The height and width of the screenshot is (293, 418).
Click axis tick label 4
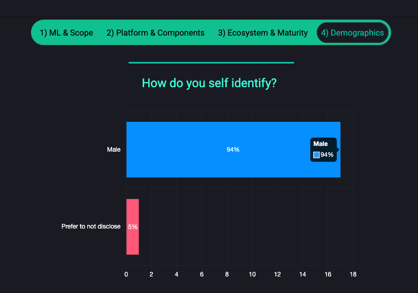(x=177, y=274)
